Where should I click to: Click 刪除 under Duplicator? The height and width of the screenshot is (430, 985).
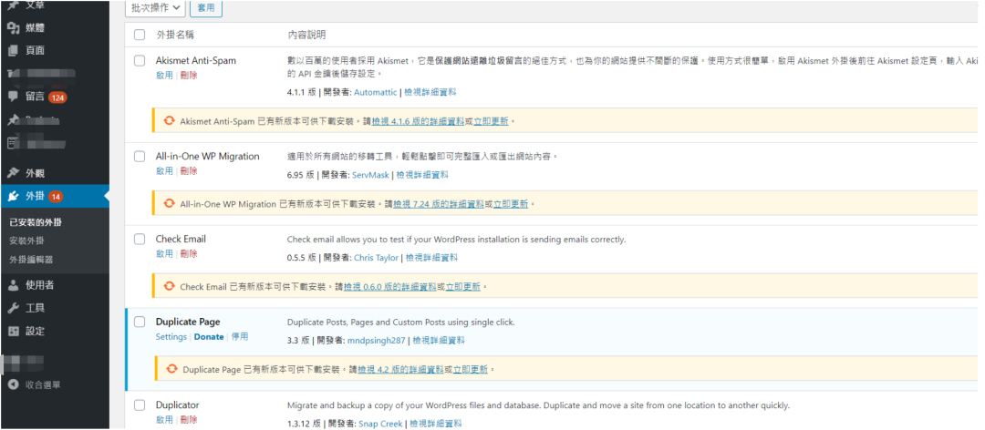pyautogui.click(x=189, y=419)
